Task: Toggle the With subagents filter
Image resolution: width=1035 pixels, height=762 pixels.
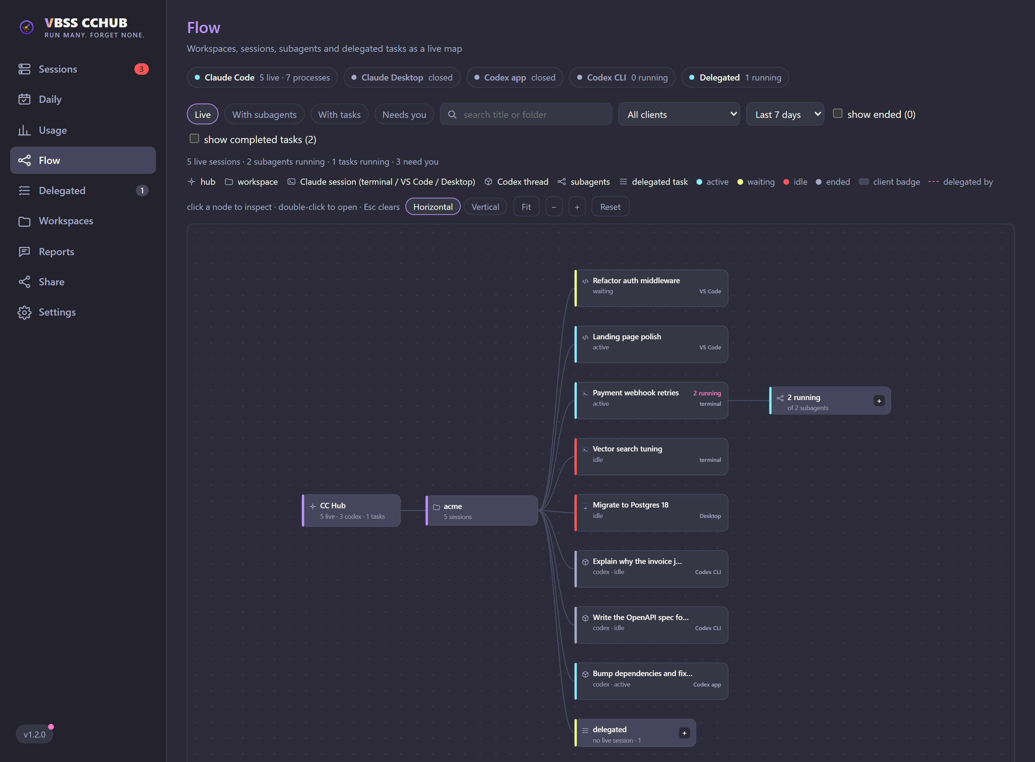Action: tap(264, 114)
